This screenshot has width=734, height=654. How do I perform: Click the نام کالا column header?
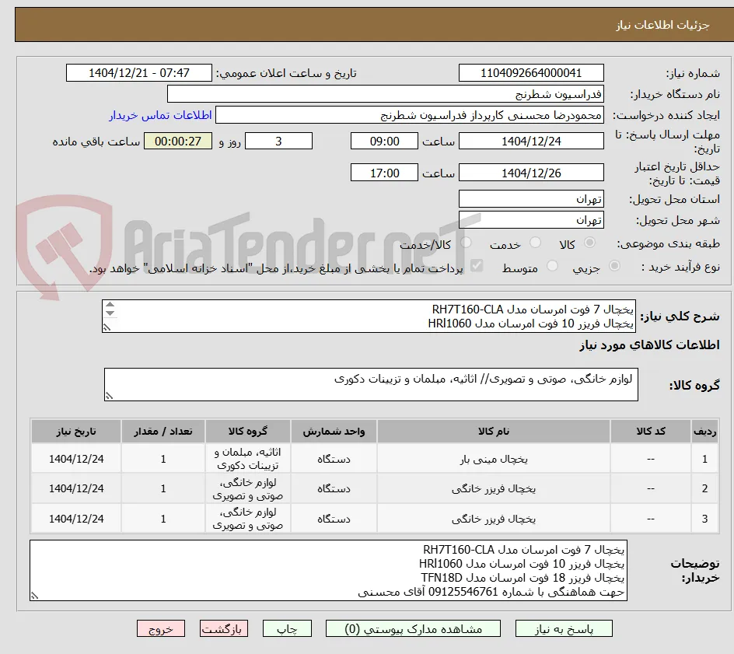[x=494, y=431]
